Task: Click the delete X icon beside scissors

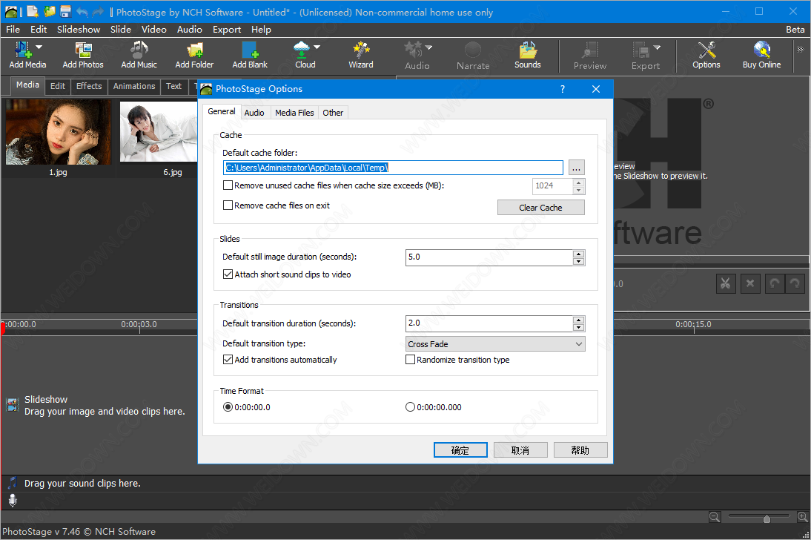Action: (x=750, y=283)
